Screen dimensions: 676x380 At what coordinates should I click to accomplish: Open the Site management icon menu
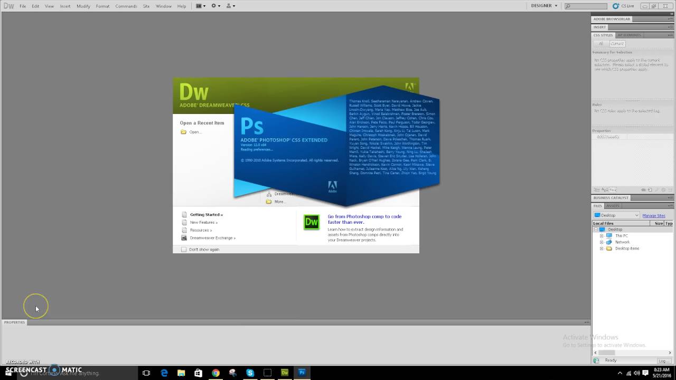click(230, 6)
